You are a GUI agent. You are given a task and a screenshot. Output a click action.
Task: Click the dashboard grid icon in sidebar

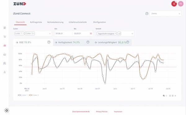(5, 28)
